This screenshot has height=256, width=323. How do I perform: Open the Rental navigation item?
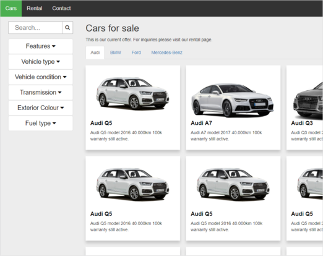tap(35, 8)
